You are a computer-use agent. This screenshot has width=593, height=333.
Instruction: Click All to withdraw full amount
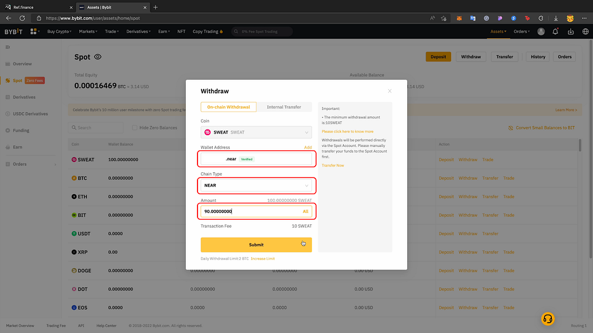tap(306, 212)
